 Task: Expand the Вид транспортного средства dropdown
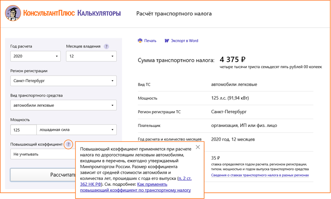63,105
